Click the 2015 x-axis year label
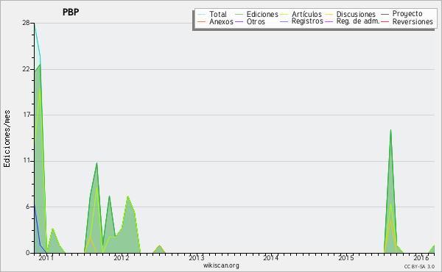Screen dimensions: 442x272 coord(346,257)
